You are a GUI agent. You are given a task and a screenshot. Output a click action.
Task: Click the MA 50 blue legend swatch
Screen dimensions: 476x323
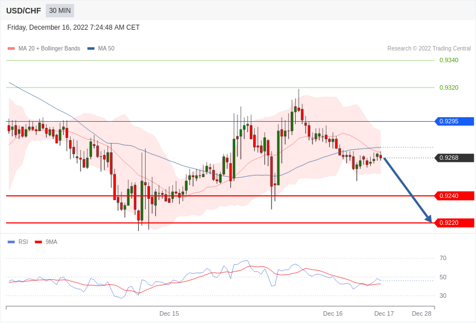coord(91,48)
